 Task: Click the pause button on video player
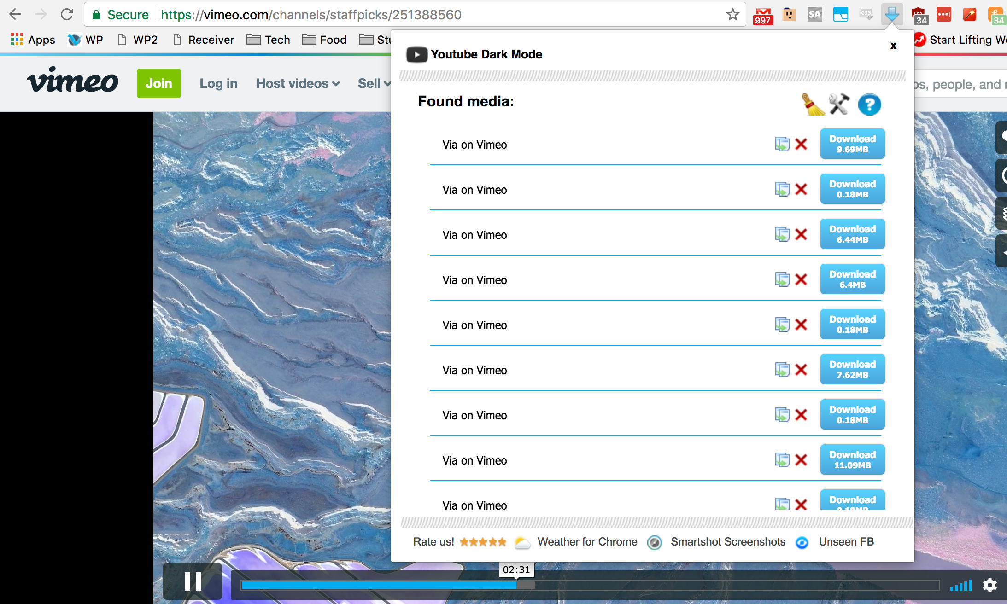[193, 581]
